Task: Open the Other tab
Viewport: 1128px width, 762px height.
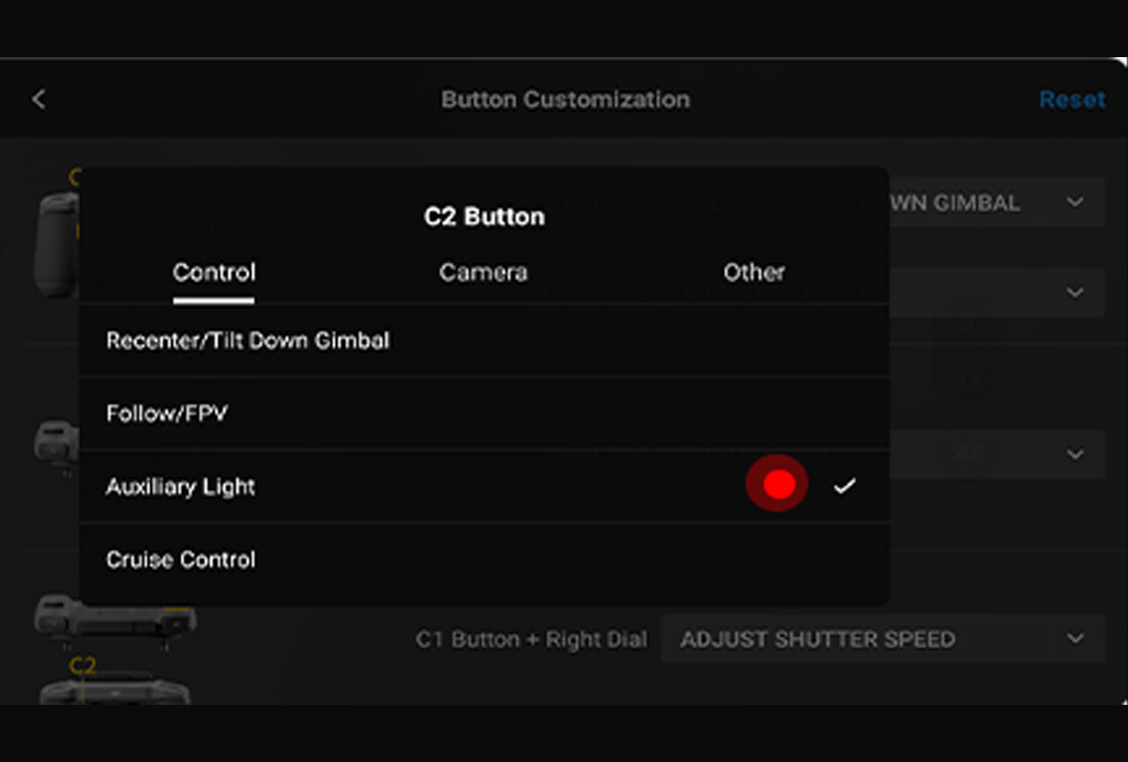Action: (x=754, y=272)
